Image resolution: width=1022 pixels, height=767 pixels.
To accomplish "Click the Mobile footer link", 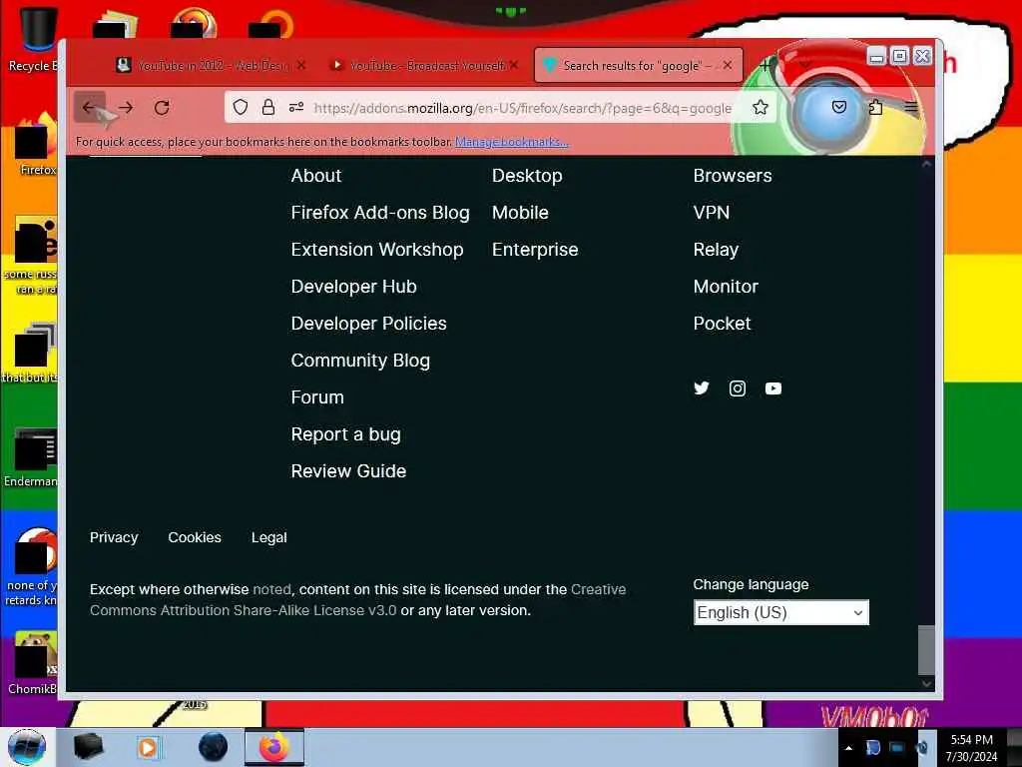I will (x=519, y=213).
